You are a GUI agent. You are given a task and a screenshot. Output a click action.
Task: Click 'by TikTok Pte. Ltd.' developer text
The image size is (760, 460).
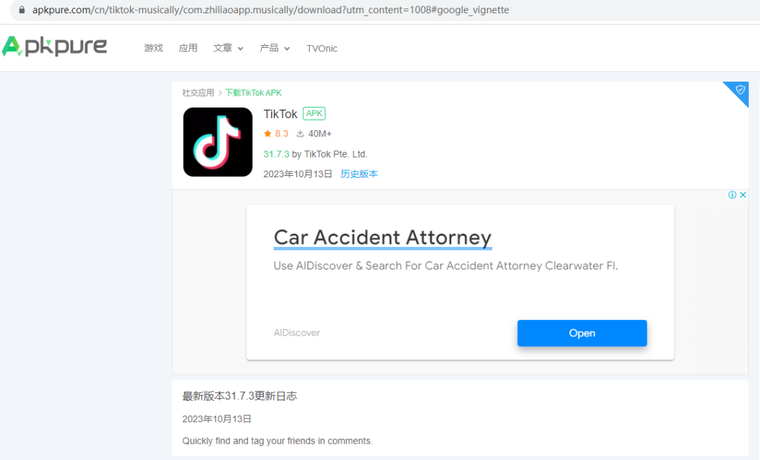(329, 154)
